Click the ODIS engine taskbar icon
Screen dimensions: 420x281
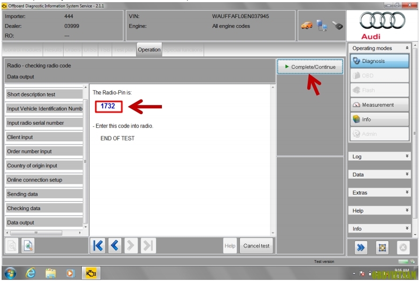tap(91, 273)
